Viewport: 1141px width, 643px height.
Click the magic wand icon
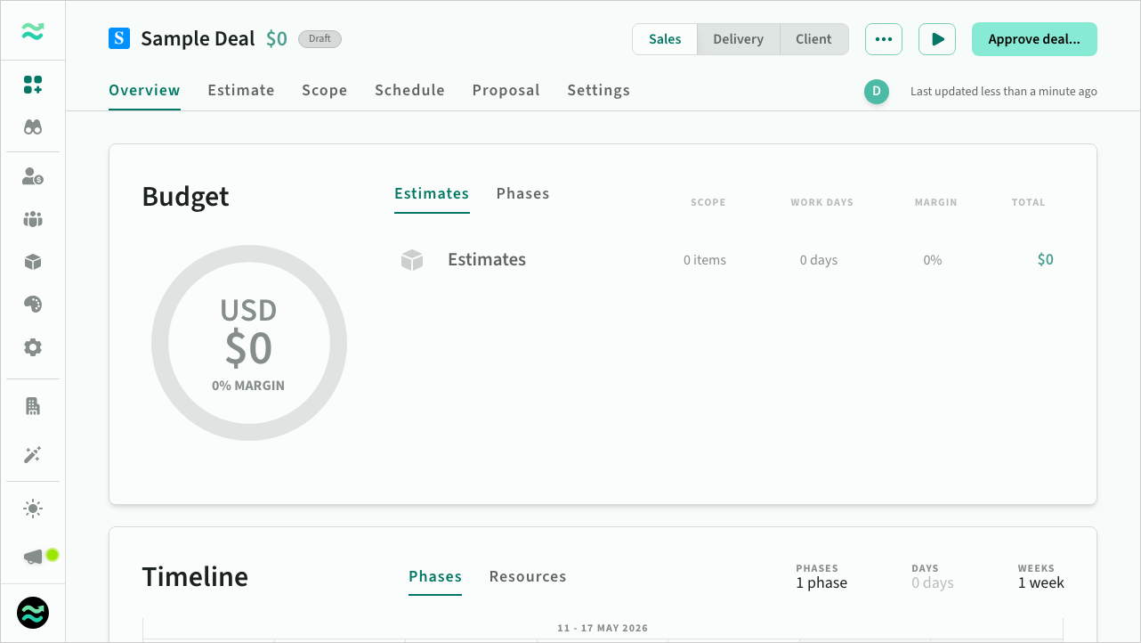click(x=33, y=455)
